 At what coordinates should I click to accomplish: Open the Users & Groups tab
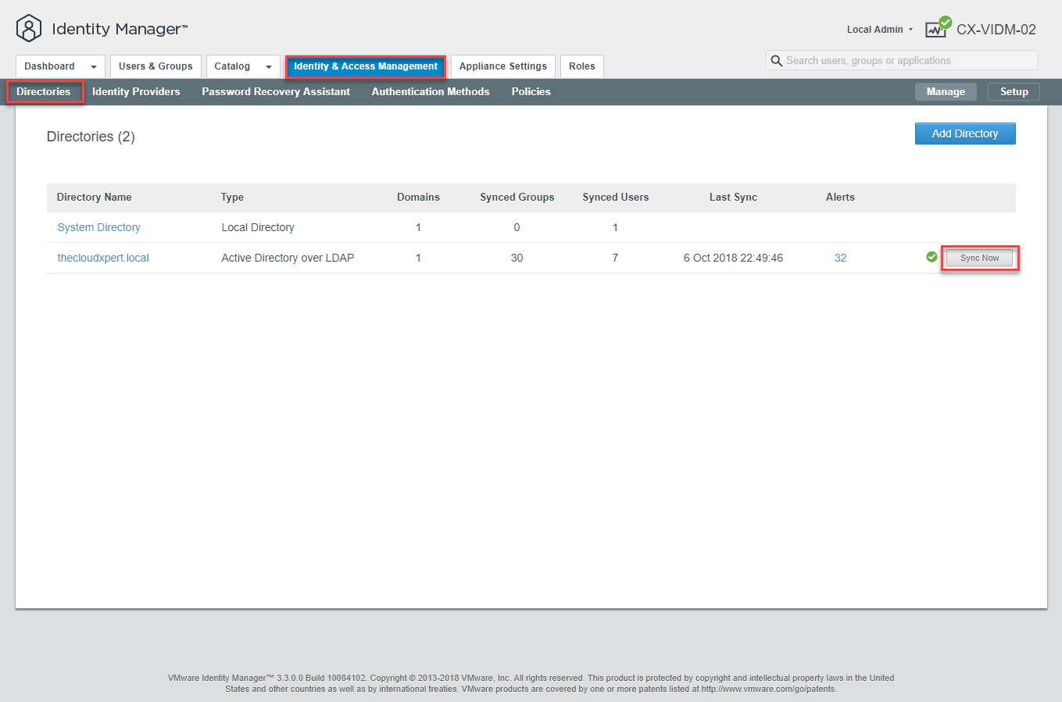tap(156, 66)
